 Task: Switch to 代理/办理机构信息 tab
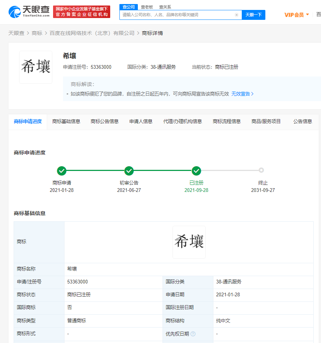point(182,122)
